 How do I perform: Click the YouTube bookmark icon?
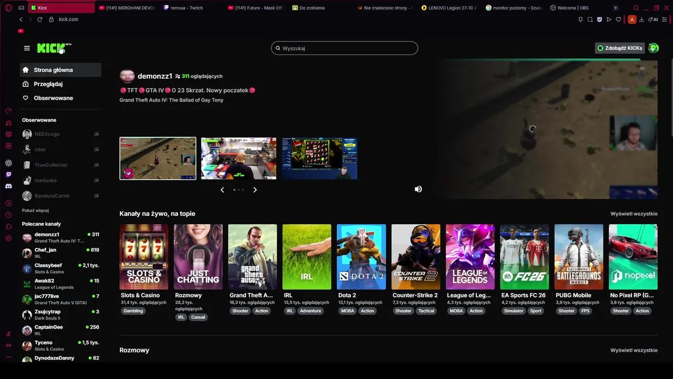21,31
